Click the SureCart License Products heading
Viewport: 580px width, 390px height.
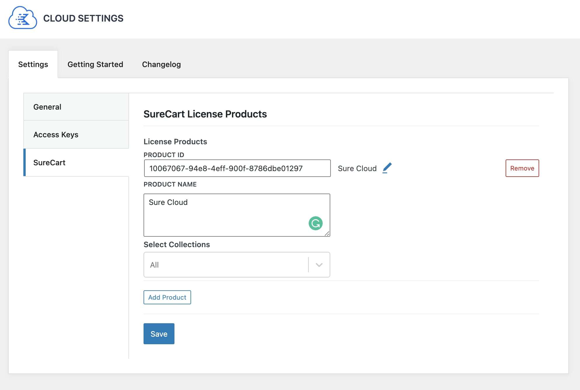205,114
